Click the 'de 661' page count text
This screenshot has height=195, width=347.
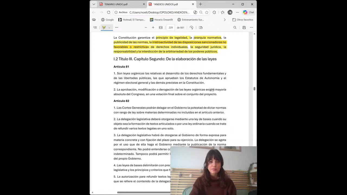pos(181,28)
